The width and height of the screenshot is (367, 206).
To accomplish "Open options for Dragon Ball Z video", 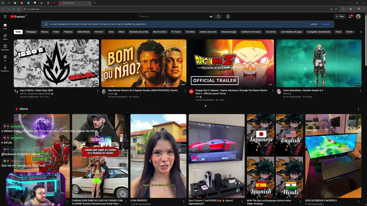I will click(x=273, y=91).
